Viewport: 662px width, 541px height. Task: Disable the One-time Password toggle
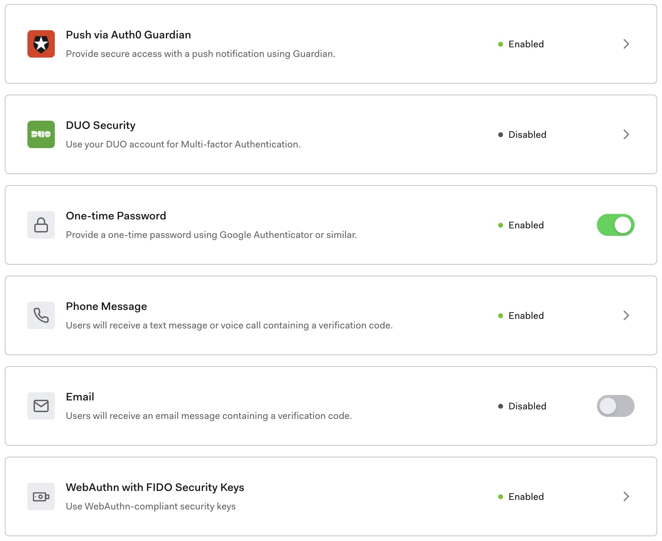click(x=615, y=225)
